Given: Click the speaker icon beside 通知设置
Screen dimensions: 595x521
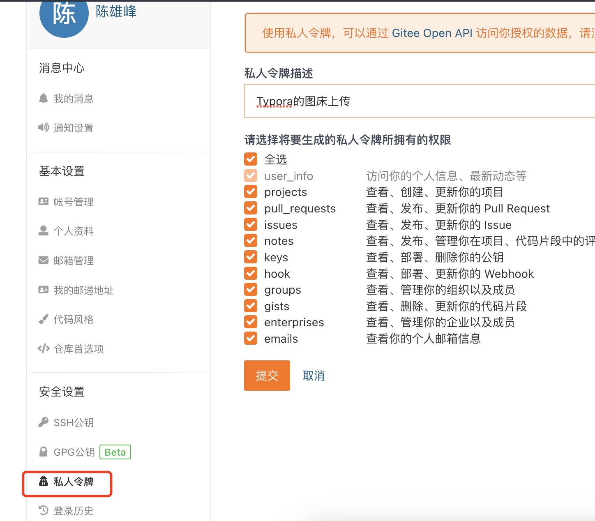Looking at the screenshot, I should 44,127.
